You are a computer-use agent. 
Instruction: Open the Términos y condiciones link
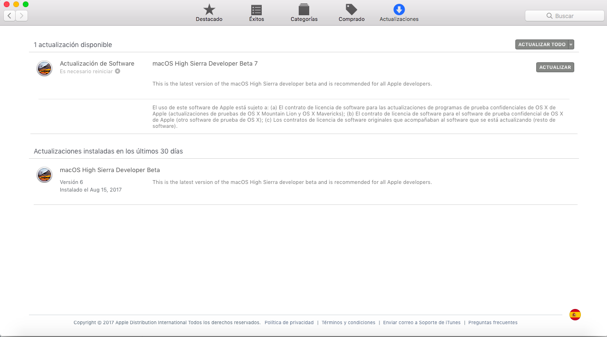click(348, 322)
